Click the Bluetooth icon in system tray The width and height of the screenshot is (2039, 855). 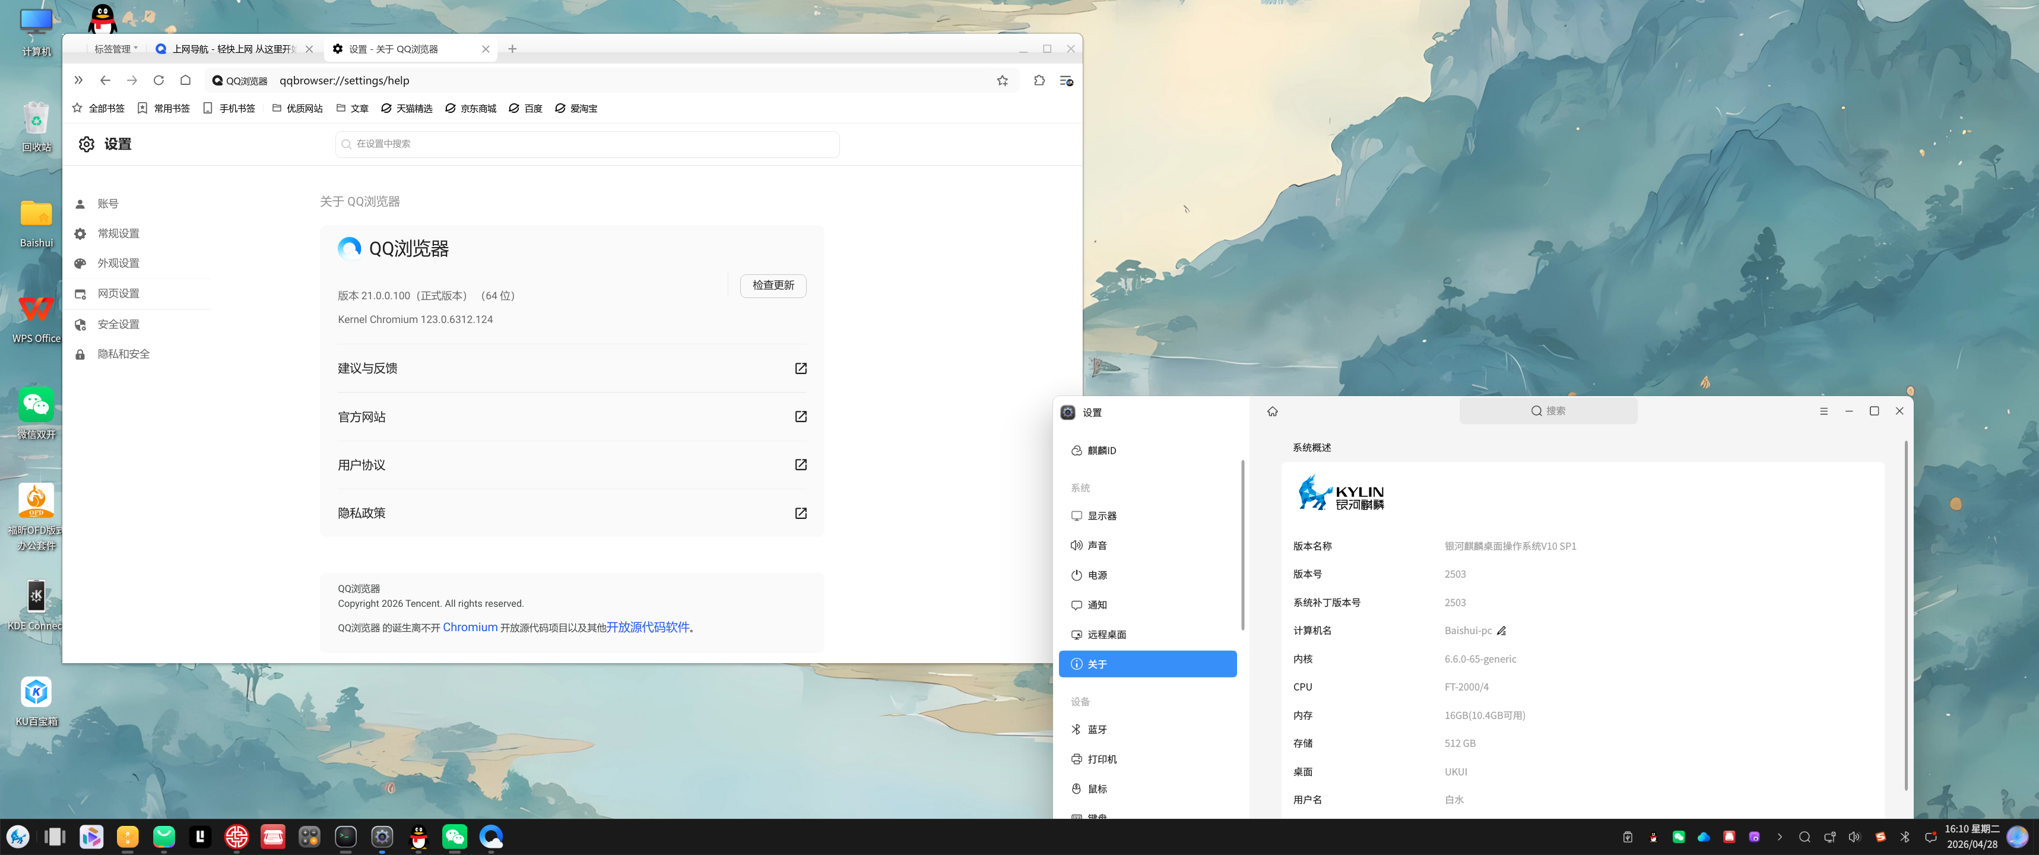(x=1905, y=837)
